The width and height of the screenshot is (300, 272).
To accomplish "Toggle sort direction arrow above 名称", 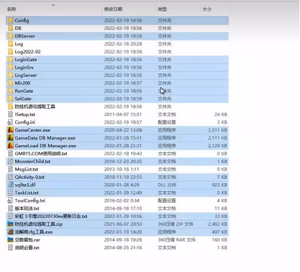I will (x=54, y=5).
